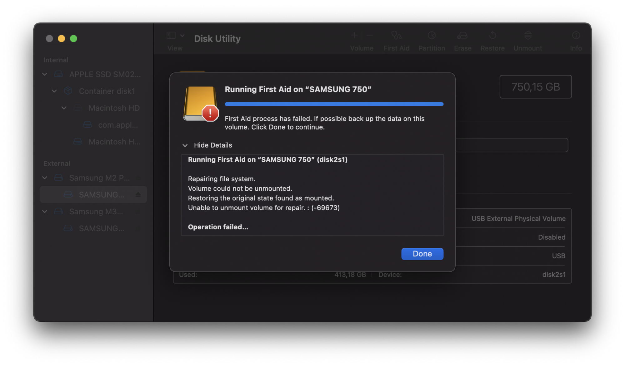Toggle sidebar with the View icon

(x=171, y=36)
